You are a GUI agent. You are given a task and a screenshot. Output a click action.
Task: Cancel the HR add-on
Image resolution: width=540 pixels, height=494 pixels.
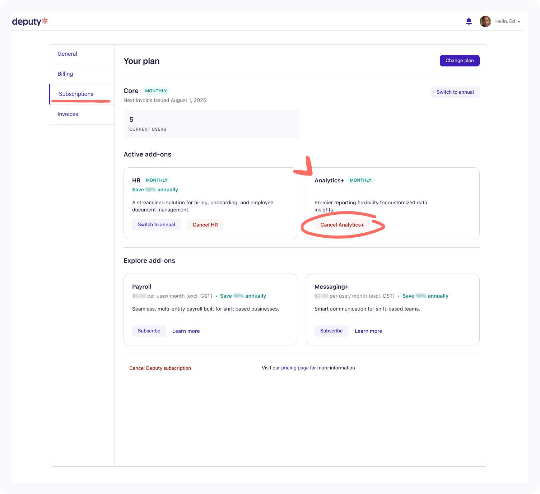point(205,224)
